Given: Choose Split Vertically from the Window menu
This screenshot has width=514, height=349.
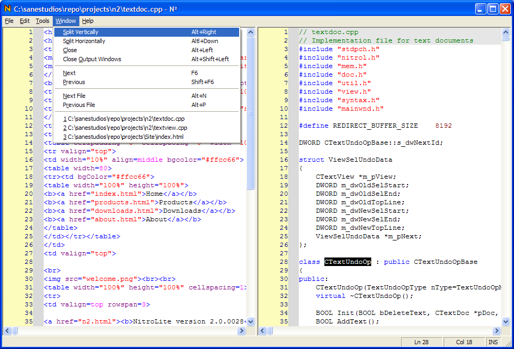Looking at the screenshot, I should click(x=80, y=32).
